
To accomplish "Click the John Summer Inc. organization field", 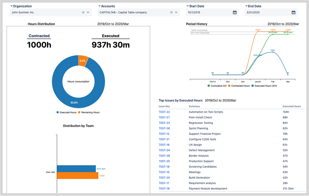I will [51, 12].
